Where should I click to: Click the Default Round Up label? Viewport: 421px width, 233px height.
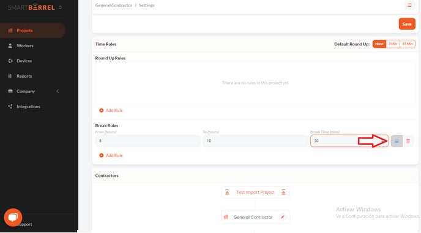(x=352, y=44)
